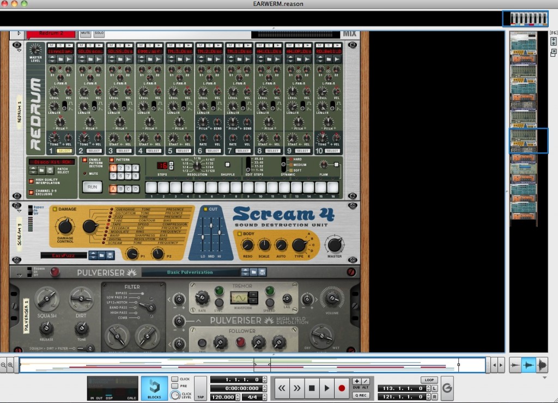The image size is (558, 403).
Task: Toggle Channel 8-9 Exclusive on Redrum
Action: click(x=31, y=192)
